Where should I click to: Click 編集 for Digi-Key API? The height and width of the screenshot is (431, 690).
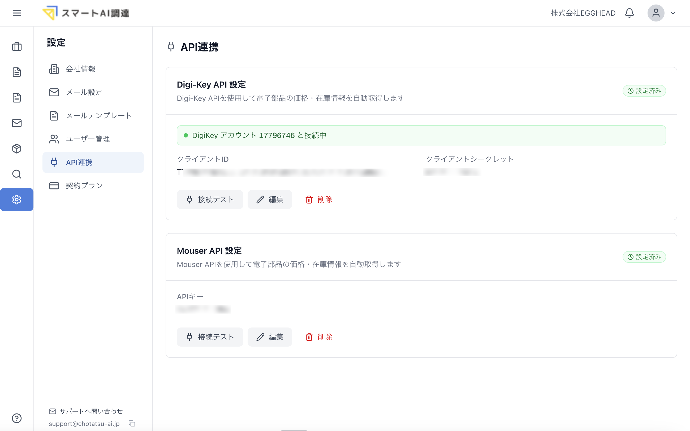pyautogui.click(x=270, y=200)
